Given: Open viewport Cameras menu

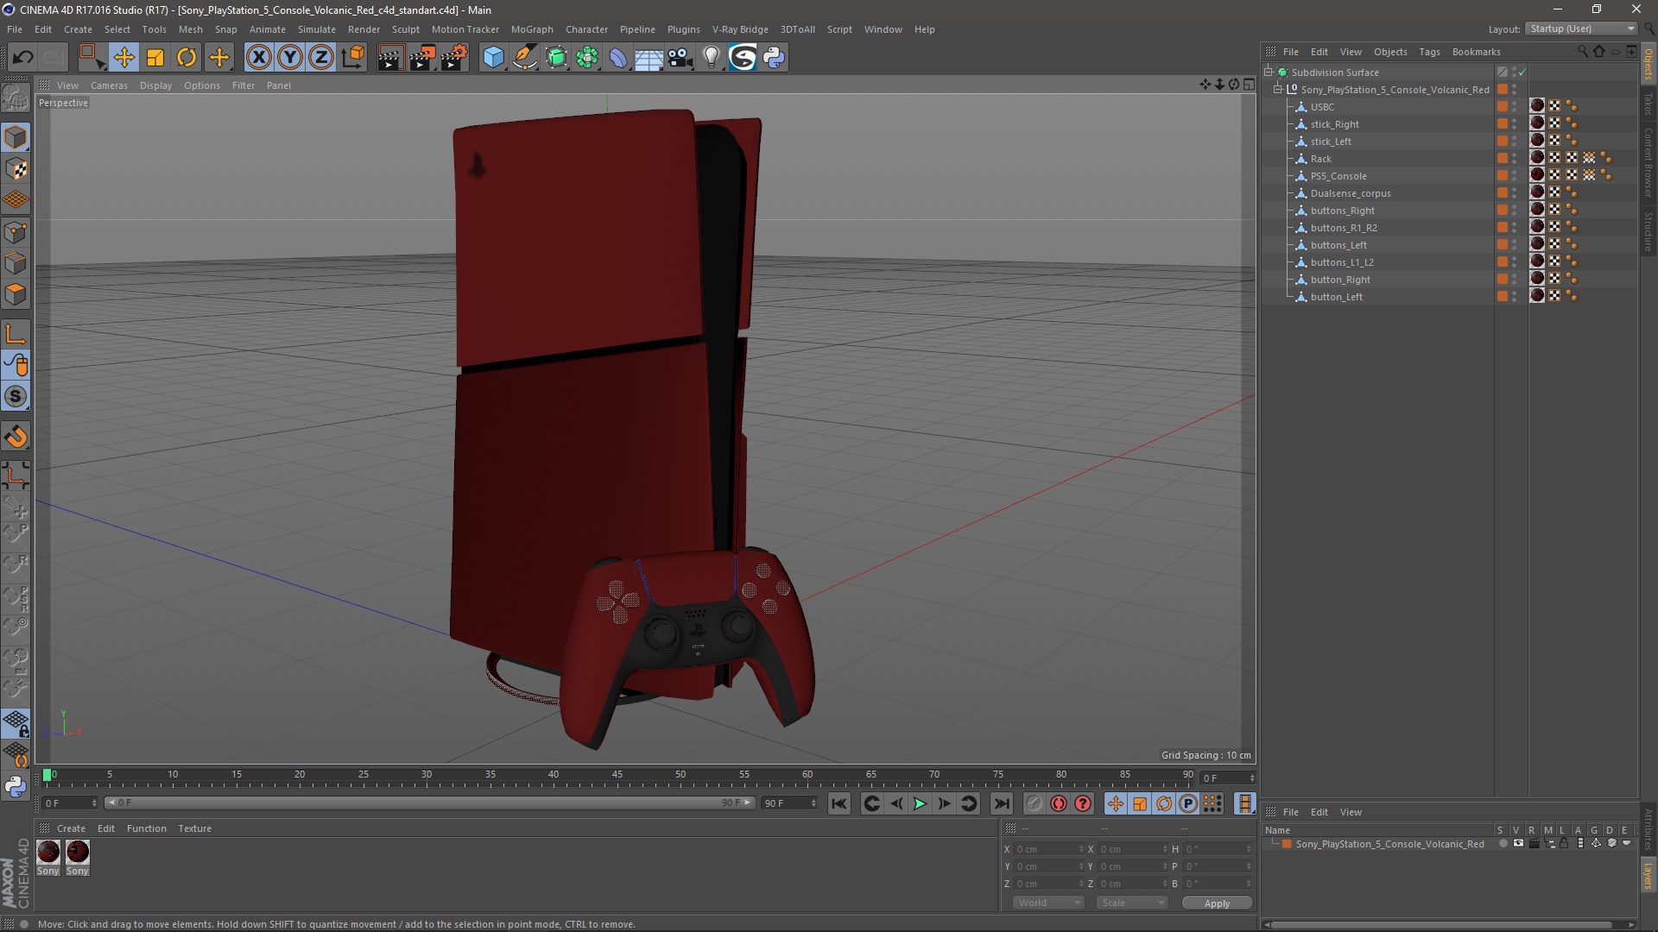Looking at the screenshot, I should point(109,85).
